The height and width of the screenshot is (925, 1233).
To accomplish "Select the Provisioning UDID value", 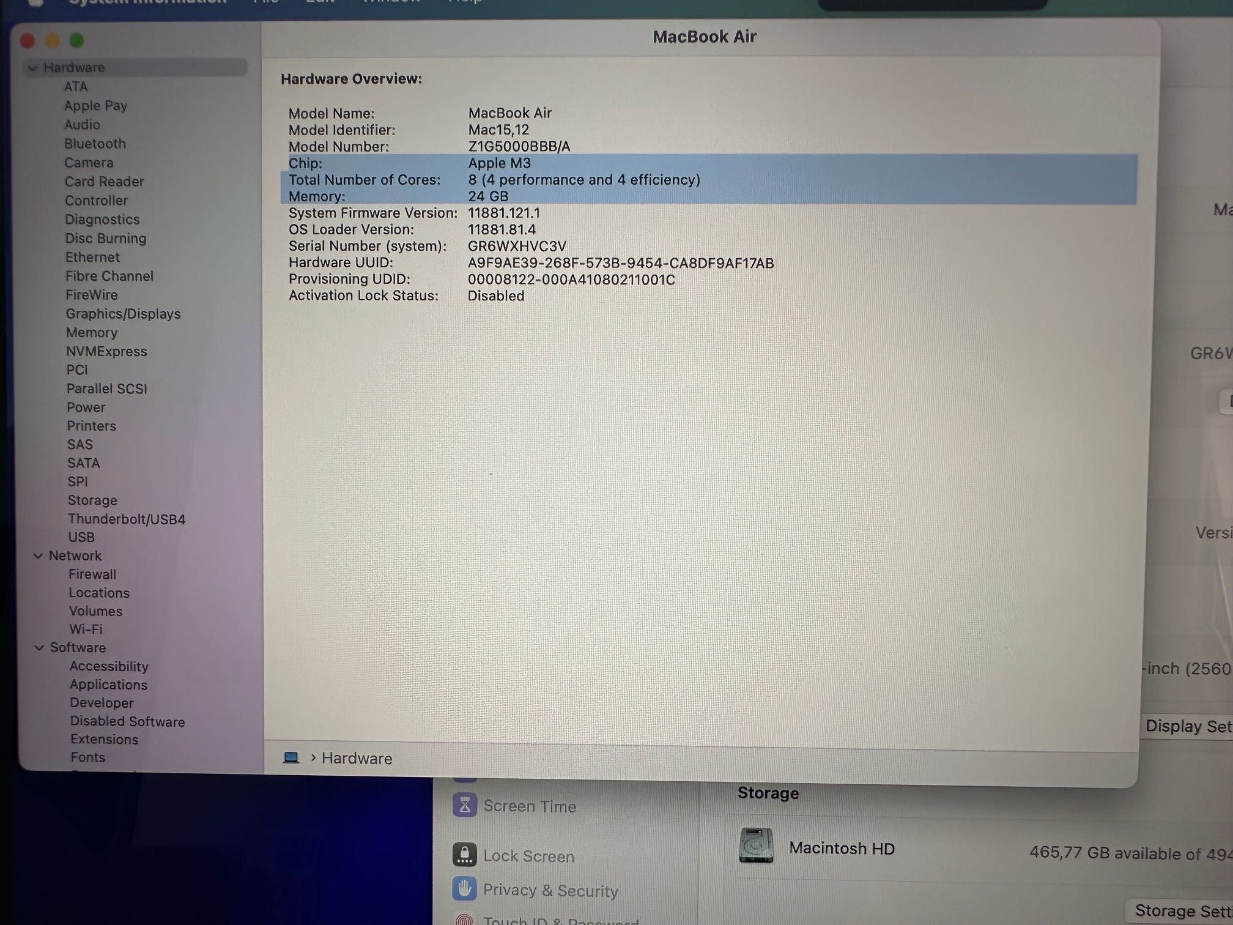I will (x=571, y=280).
